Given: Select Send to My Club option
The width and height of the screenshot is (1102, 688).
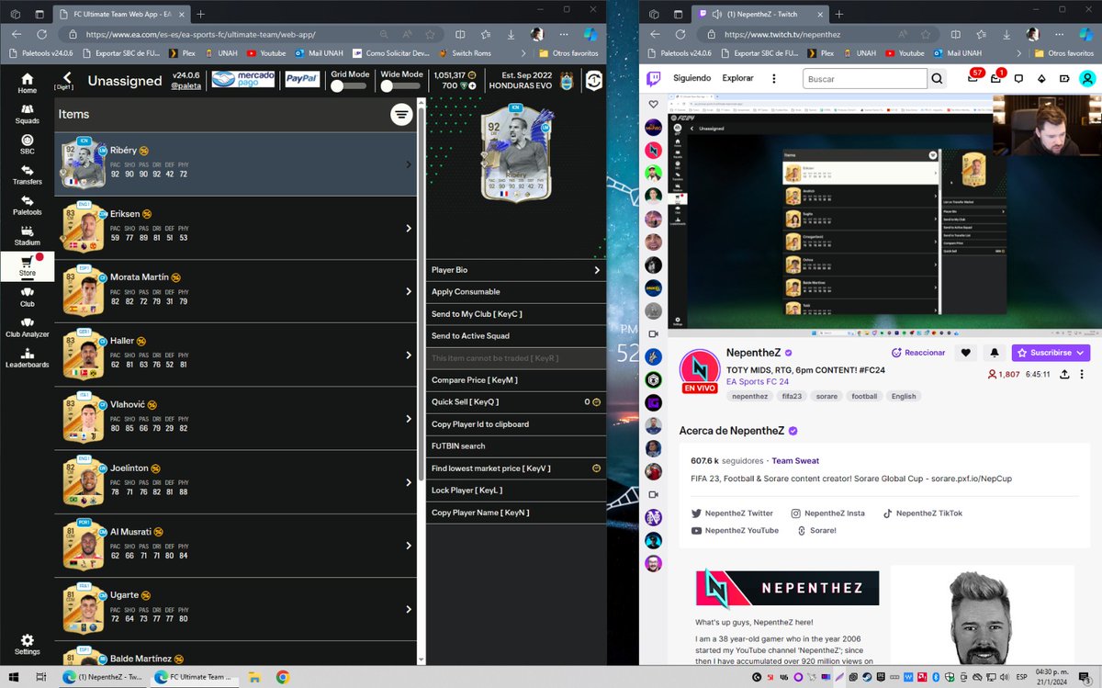Looking at the screenshot, I should [x=515, y=314].
